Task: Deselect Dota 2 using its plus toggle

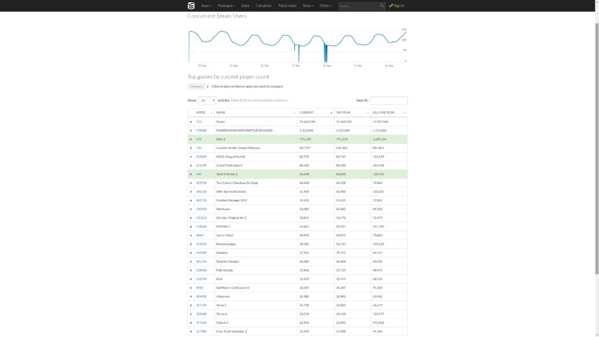Action: [x=191, y=139]
